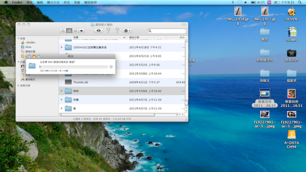Click the horizontal scrollbar in Finder window
Viewport: 306px width, 172px height.
pos(108,115)
